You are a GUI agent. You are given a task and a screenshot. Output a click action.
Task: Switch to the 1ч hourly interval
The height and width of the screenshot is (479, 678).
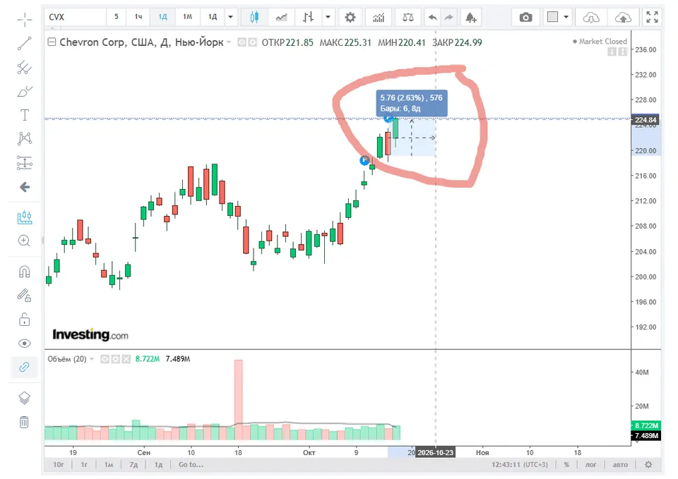click(138, 17)
